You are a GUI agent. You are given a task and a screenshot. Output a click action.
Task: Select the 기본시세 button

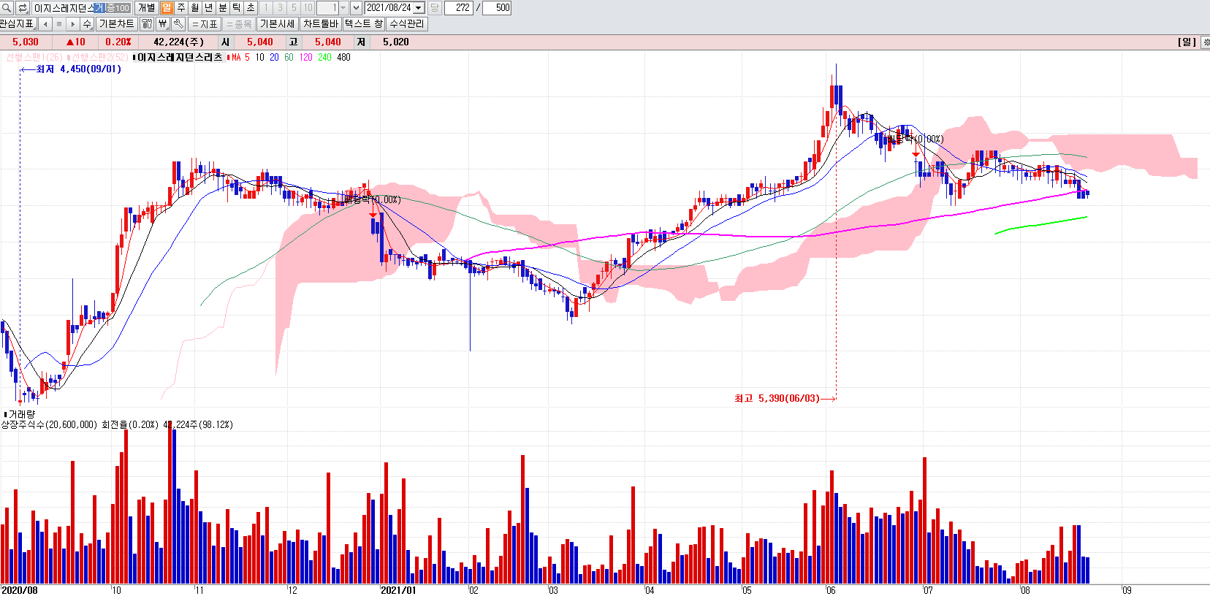[278, 23]
